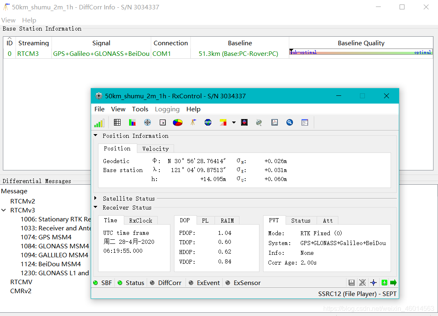Open DiffCorr tripod toolbar icon
This screenshot has height=316, width=438.
point(193,122)
